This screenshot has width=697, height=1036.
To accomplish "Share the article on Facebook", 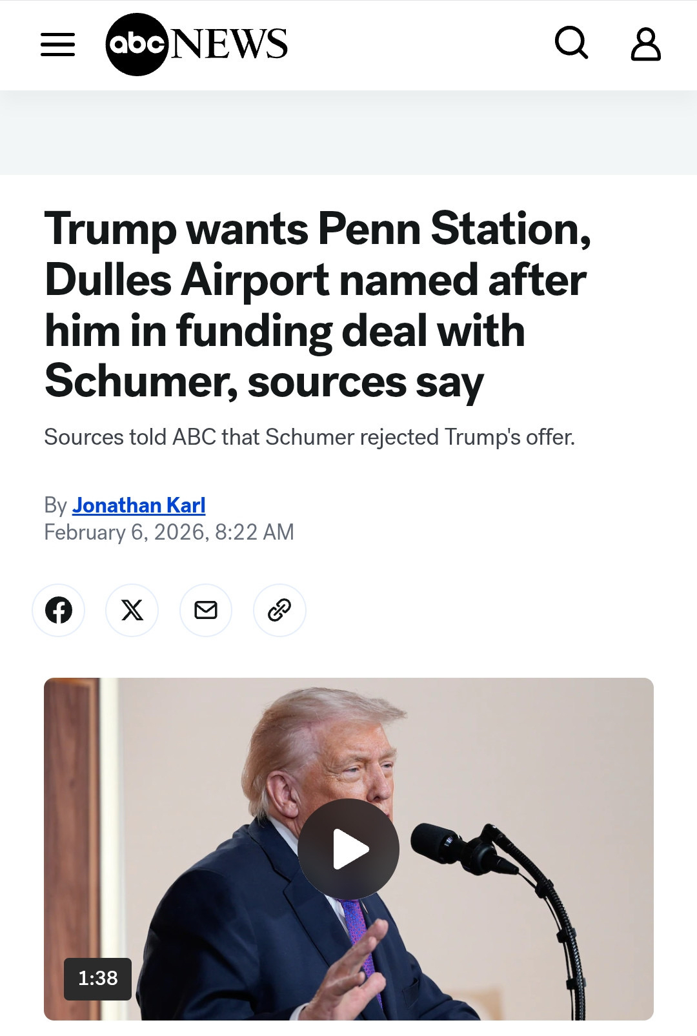I will point(59,610).
